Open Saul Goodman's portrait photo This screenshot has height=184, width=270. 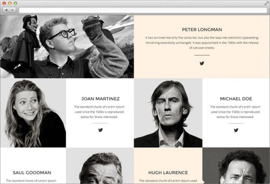[100, 166]
